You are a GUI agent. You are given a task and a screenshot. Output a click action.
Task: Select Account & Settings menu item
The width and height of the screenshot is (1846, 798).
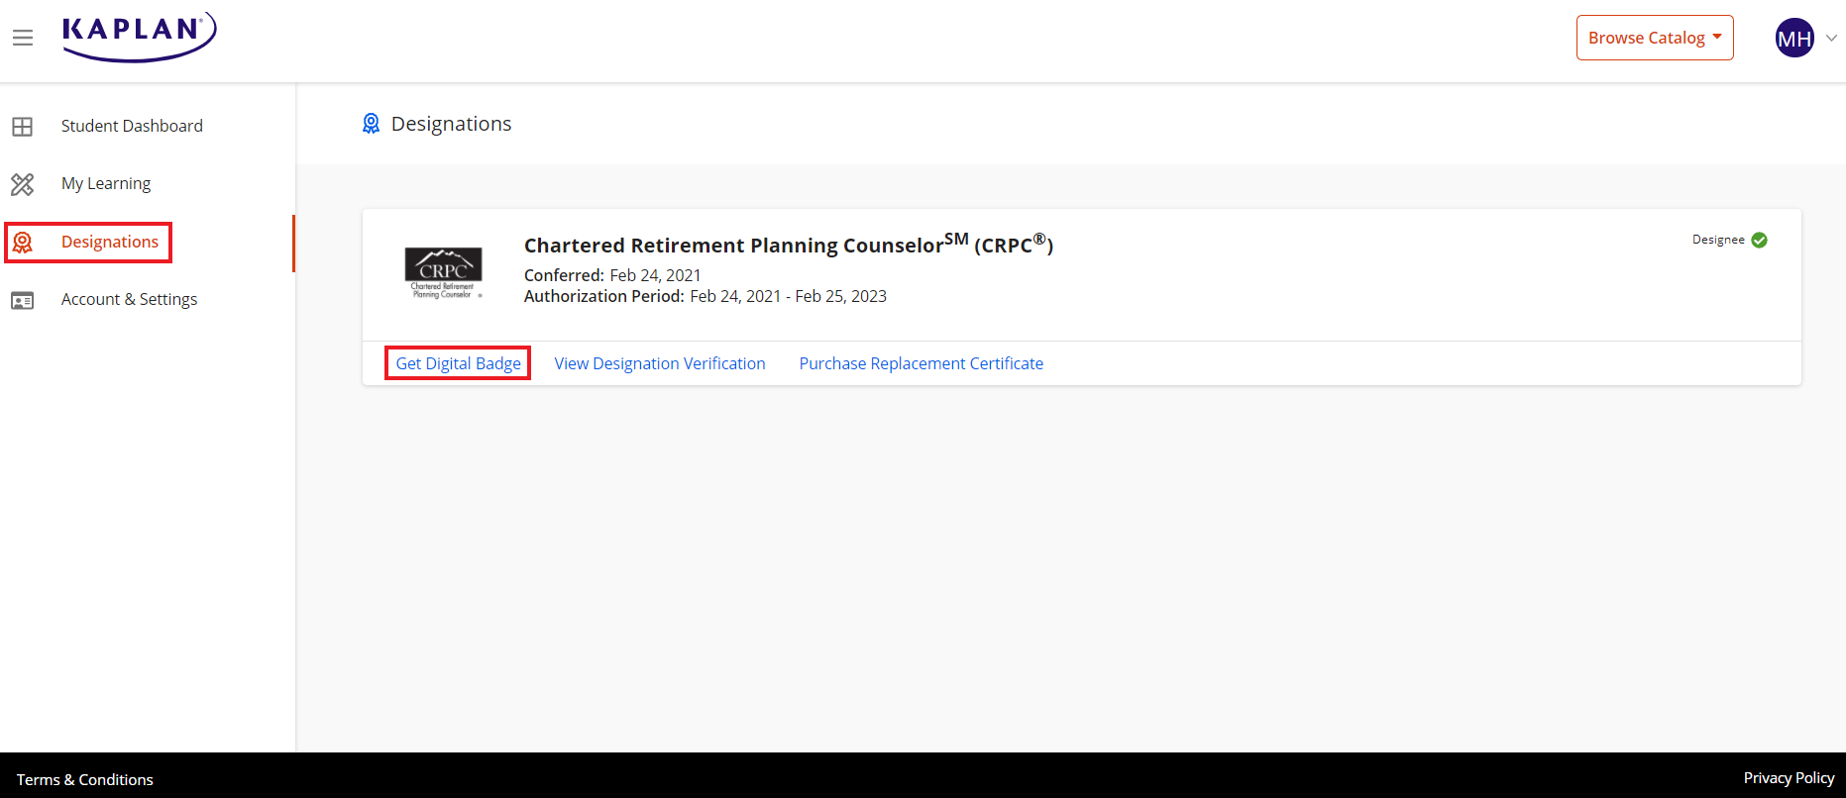pos(129,299)
